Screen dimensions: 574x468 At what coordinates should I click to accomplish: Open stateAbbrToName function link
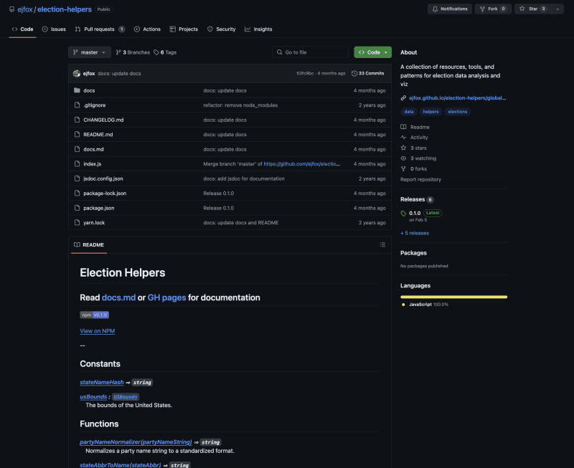(x=121, y=465)
